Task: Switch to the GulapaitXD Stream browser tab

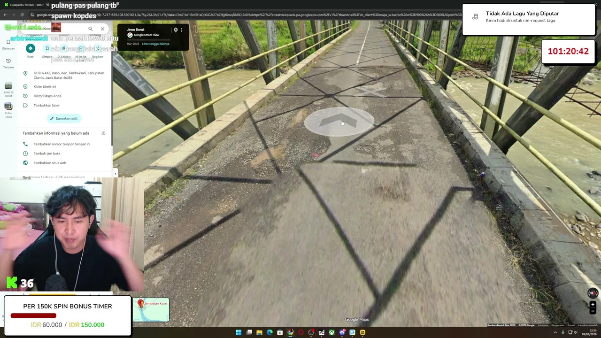Action: tap(26, 5)
